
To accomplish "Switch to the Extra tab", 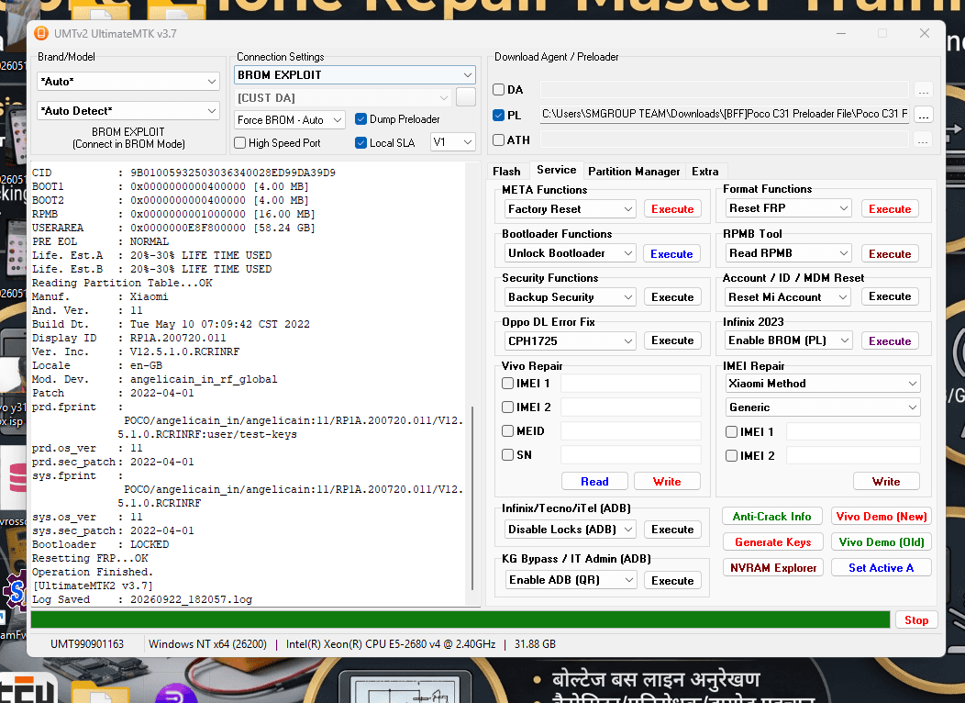I will click(x=705, y=171).
